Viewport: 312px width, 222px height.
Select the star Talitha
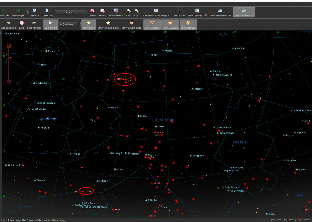coord(211,71)
